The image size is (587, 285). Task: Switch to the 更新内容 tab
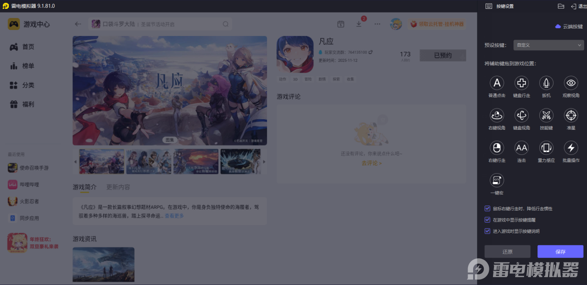[x=118, y=187]
